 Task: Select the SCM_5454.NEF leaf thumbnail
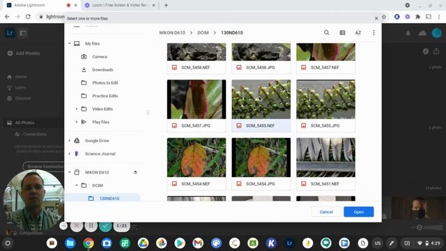point(197,158)
